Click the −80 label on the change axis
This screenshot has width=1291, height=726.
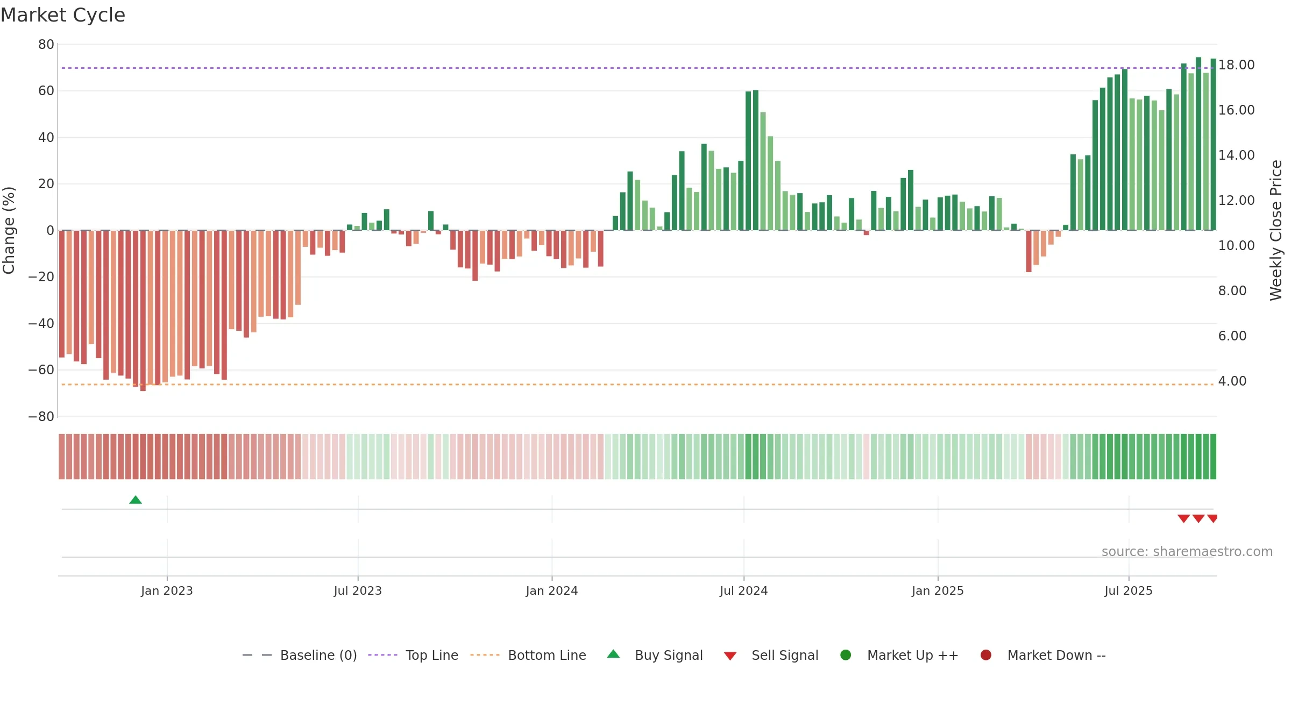(x=41, y=417)
